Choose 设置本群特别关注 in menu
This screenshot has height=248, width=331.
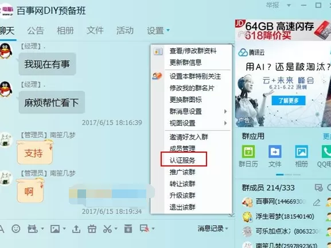tap(195, 76)
